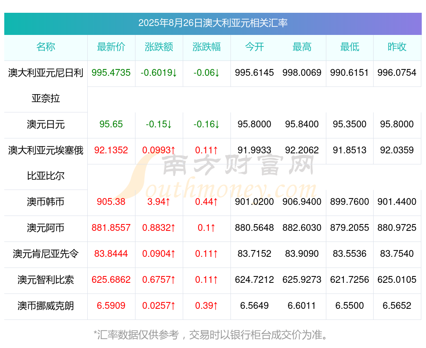Click change percent 0.44↑
Image resolution: width=426 pixels, height=348 pixels.
coord(207,202)
